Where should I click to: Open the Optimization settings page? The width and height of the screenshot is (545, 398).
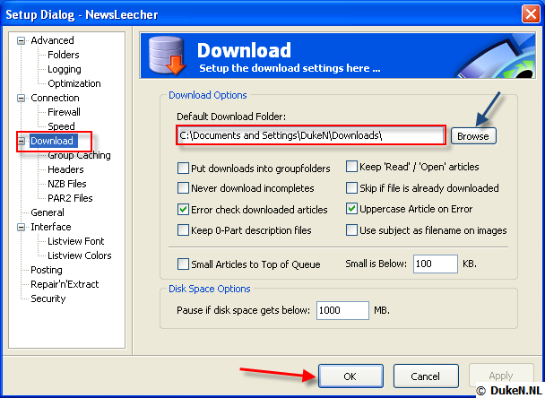point(74,83)
